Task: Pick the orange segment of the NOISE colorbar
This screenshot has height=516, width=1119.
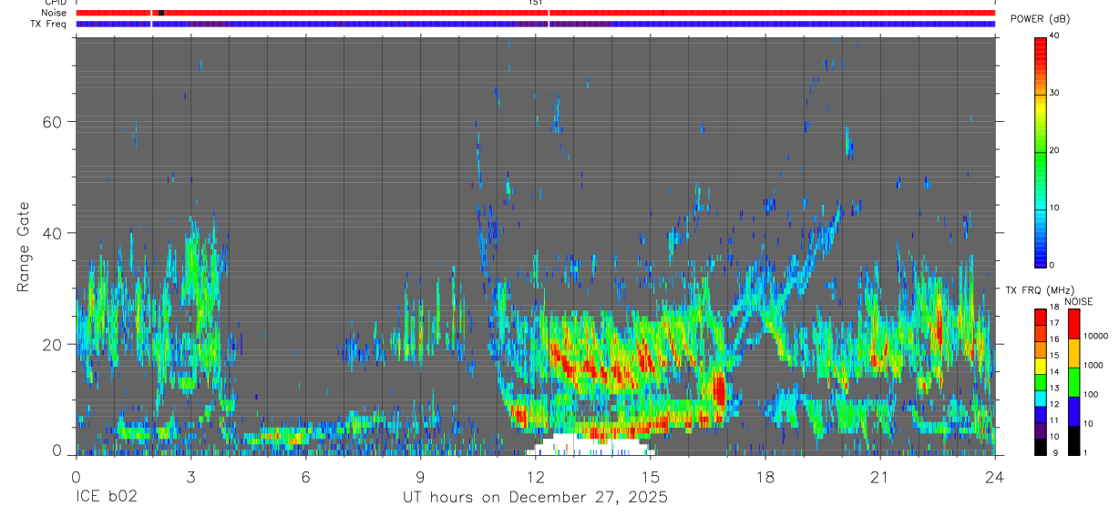Action: pos(1073,352)
